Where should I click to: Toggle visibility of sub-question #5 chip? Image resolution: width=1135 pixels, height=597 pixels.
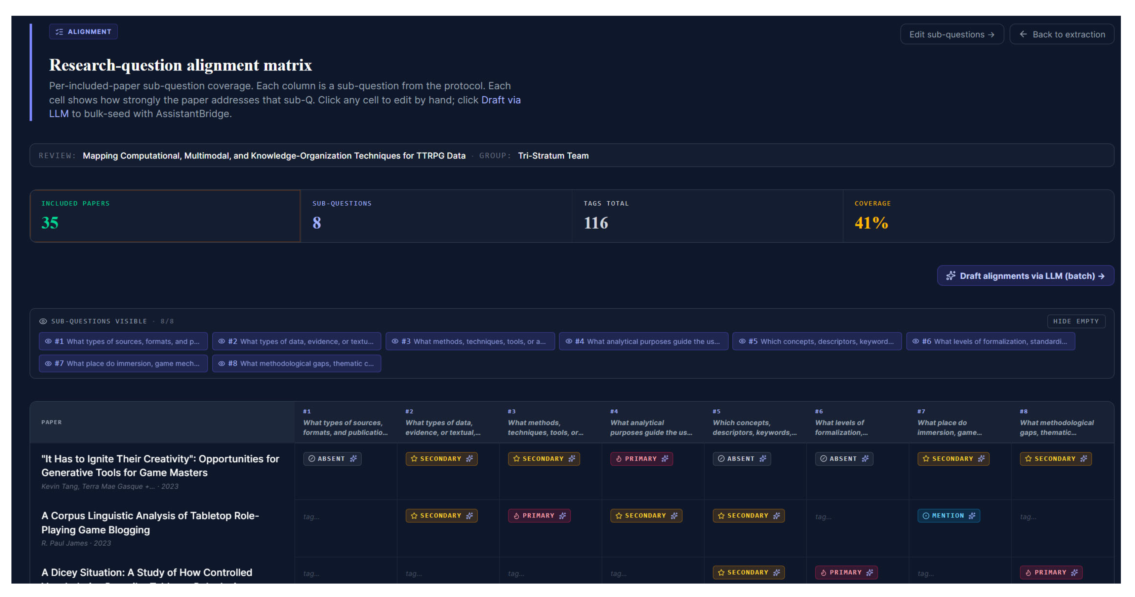click(x=817, y=341)
